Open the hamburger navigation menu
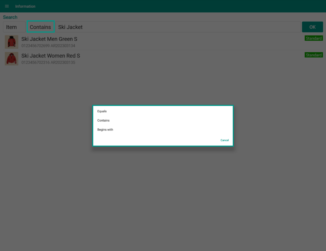 click(x=7, y=6)
